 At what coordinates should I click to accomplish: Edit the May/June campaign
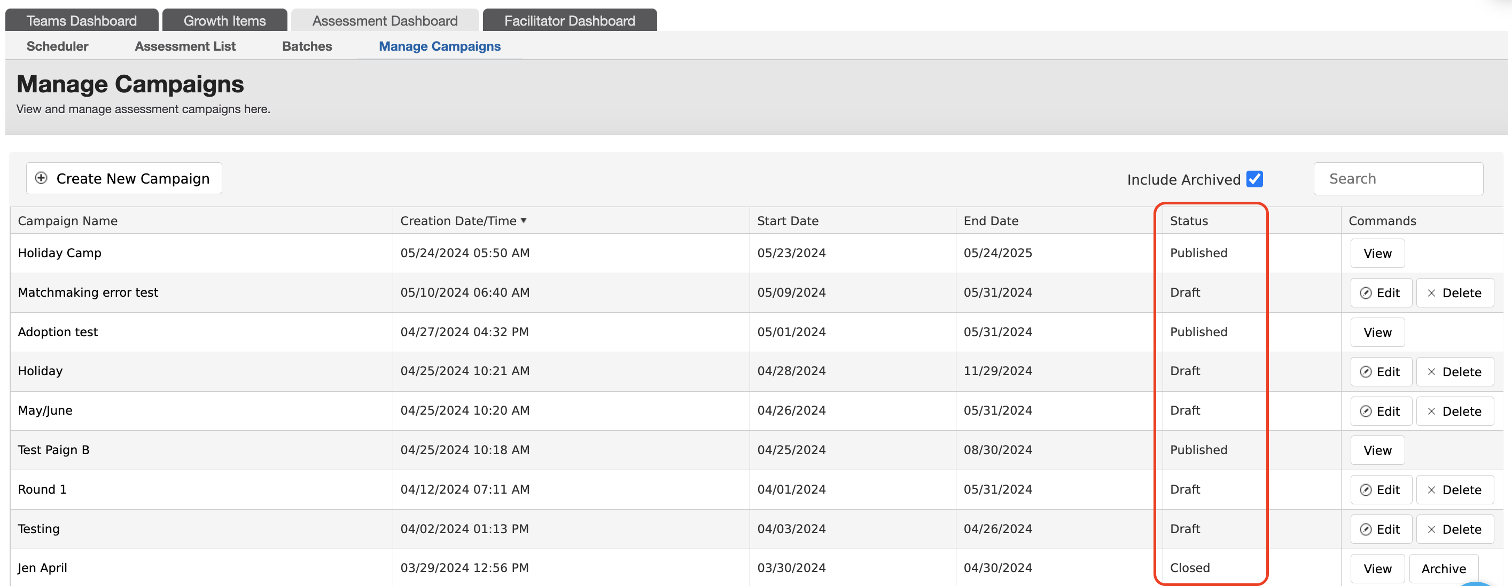click(1381, 411)
